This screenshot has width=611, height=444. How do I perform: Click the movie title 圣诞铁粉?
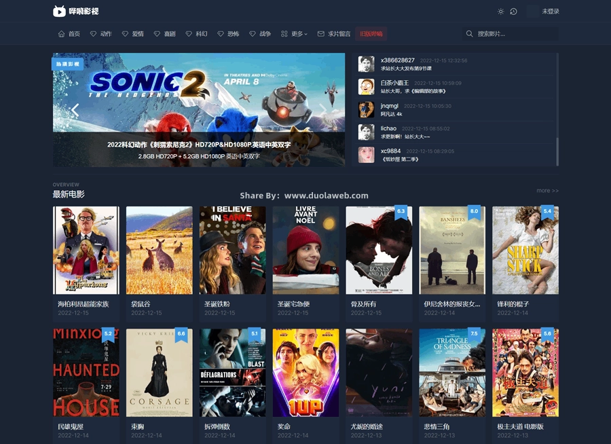click(x=218, y=304)
